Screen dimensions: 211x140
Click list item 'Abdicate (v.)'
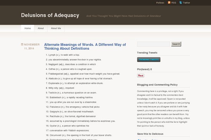(80, 78)
